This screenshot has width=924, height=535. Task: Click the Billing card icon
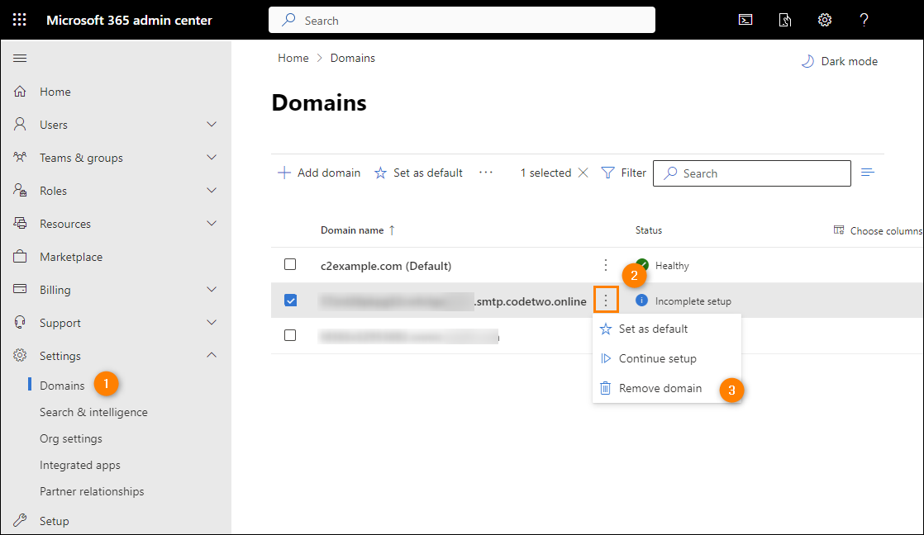click(x=20, y=289)
